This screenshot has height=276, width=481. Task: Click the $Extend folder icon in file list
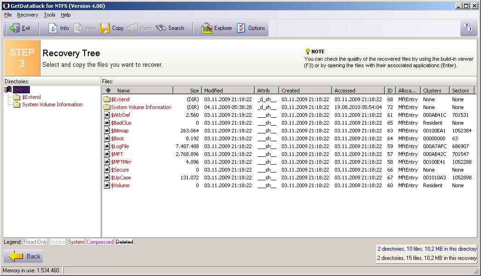(x=107, y=99)
